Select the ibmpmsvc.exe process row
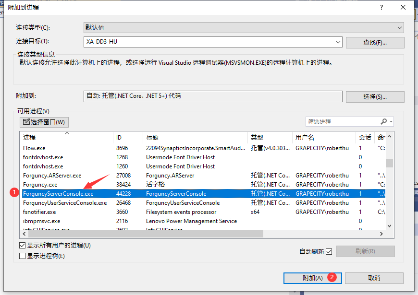The image size is (418, 295). 203,221
